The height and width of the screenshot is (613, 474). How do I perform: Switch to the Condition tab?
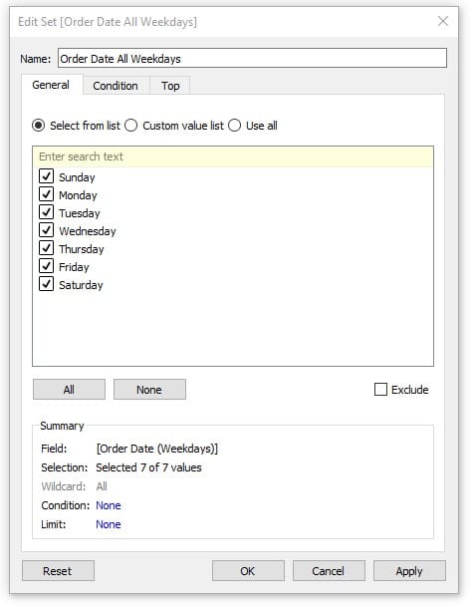(116, 86)
